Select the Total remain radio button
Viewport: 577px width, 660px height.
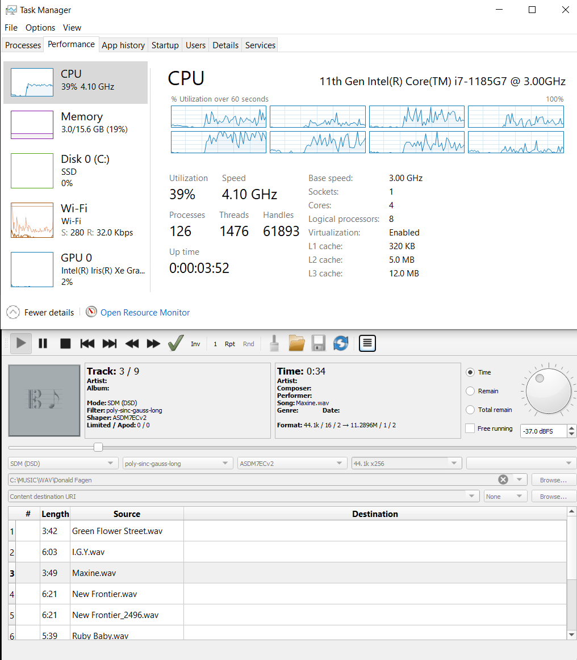point(470,410)
